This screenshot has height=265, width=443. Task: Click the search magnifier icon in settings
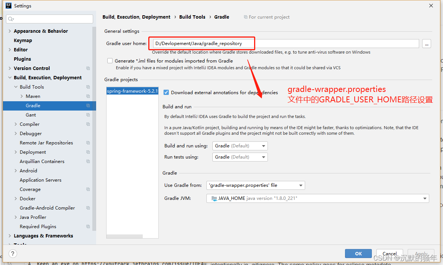coord(11,19)
